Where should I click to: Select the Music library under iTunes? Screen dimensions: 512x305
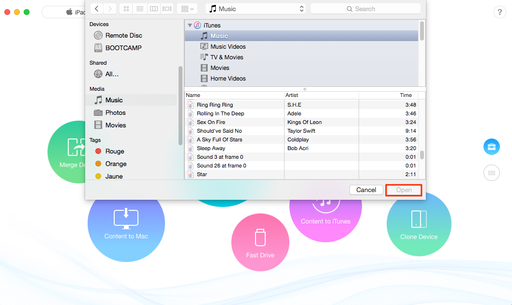pyautogui.click(x=301, y=36)
